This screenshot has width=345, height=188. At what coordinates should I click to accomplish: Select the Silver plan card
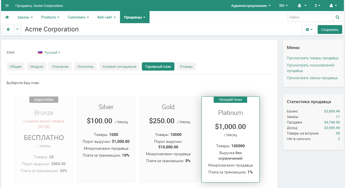pyautogui.click(x=106, y=139)
